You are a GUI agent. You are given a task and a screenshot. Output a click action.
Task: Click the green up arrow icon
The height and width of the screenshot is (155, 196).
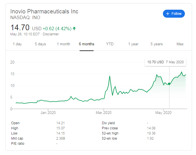(74, 28)
